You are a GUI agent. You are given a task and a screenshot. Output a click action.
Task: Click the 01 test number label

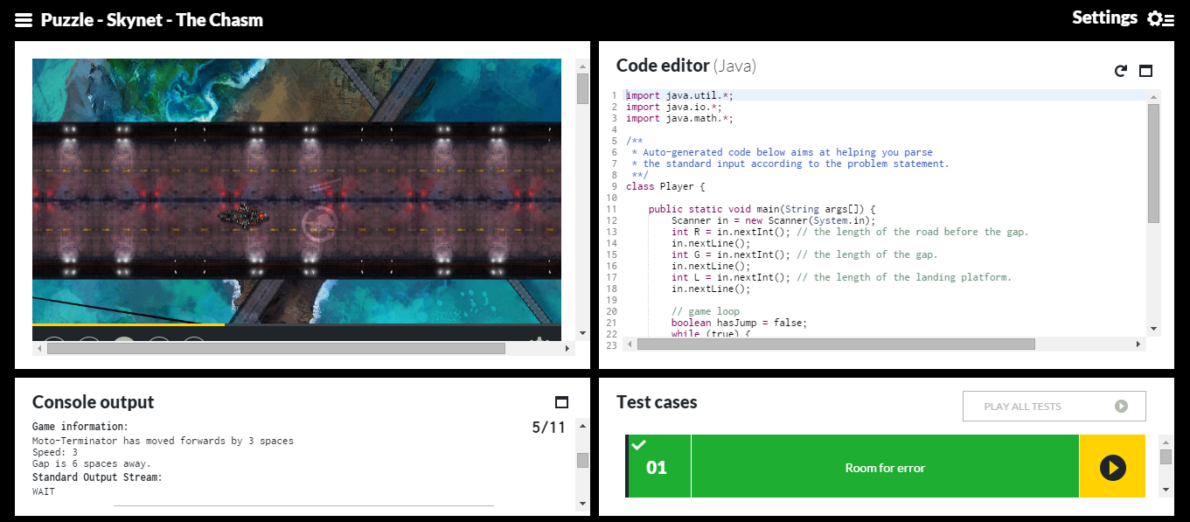656,468
